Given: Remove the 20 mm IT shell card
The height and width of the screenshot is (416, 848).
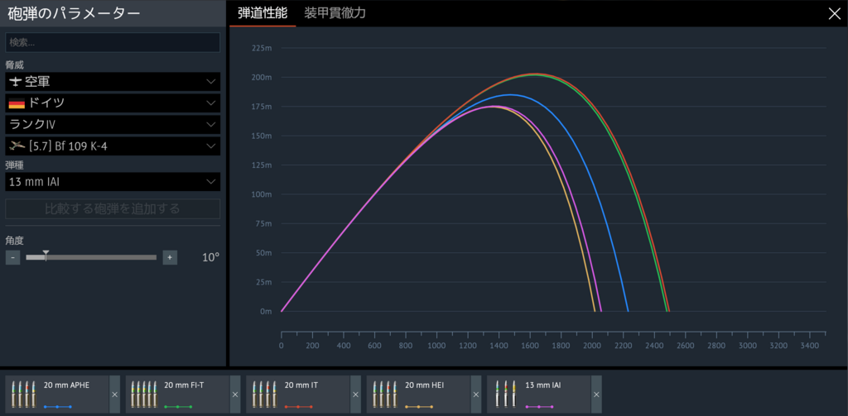Looking at the screenshot, I should [355, 394].
